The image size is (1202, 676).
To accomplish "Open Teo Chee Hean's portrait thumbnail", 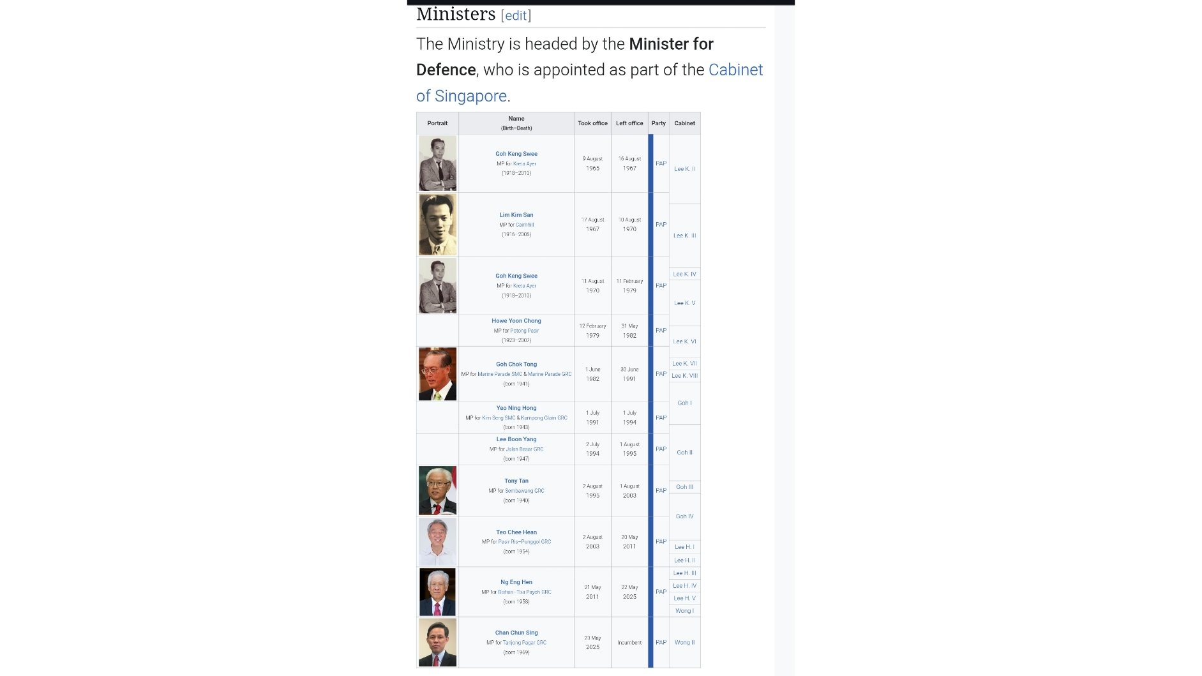I will coord(437,541).
